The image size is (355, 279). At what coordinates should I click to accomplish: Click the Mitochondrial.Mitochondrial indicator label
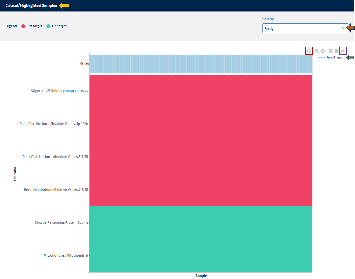tap(65, 255)
